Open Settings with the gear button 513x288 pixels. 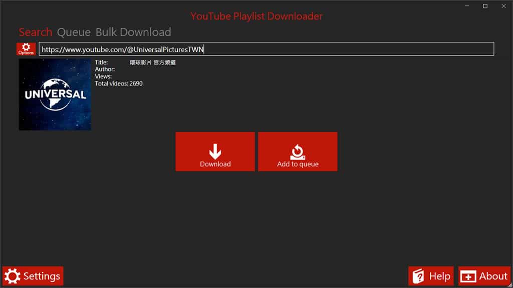click(33, 276)
